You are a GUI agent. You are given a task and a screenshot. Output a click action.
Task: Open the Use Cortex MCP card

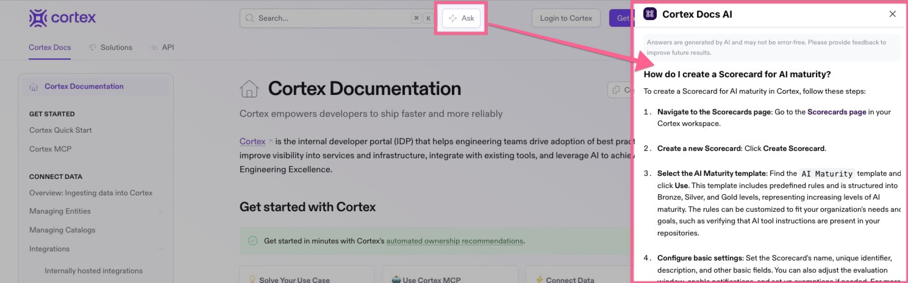click(x=450, y=274)
